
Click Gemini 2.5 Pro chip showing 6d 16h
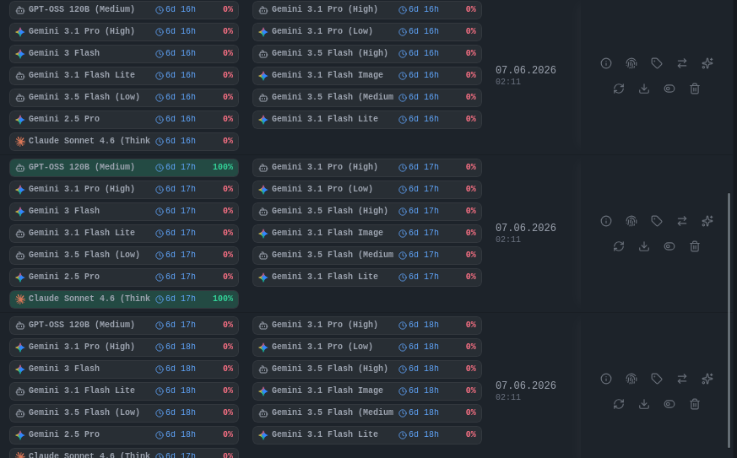[x=124, y=119]
